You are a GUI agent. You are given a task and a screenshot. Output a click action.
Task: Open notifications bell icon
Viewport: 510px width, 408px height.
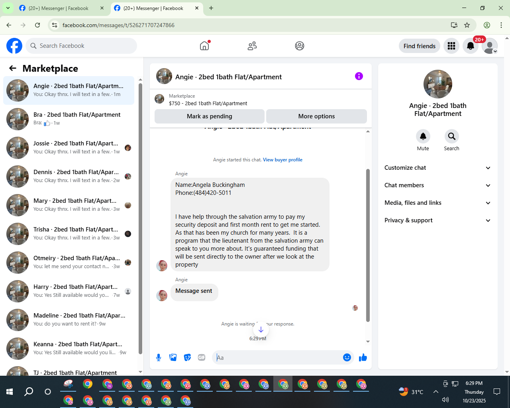[x=471, y=46]
